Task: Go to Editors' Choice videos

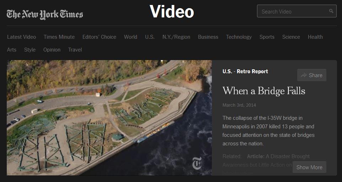Action: click(x=99, y=37)
